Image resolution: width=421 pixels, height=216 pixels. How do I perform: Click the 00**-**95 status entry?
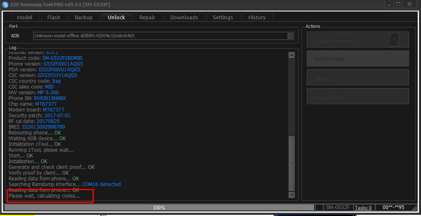coord(393,207)
